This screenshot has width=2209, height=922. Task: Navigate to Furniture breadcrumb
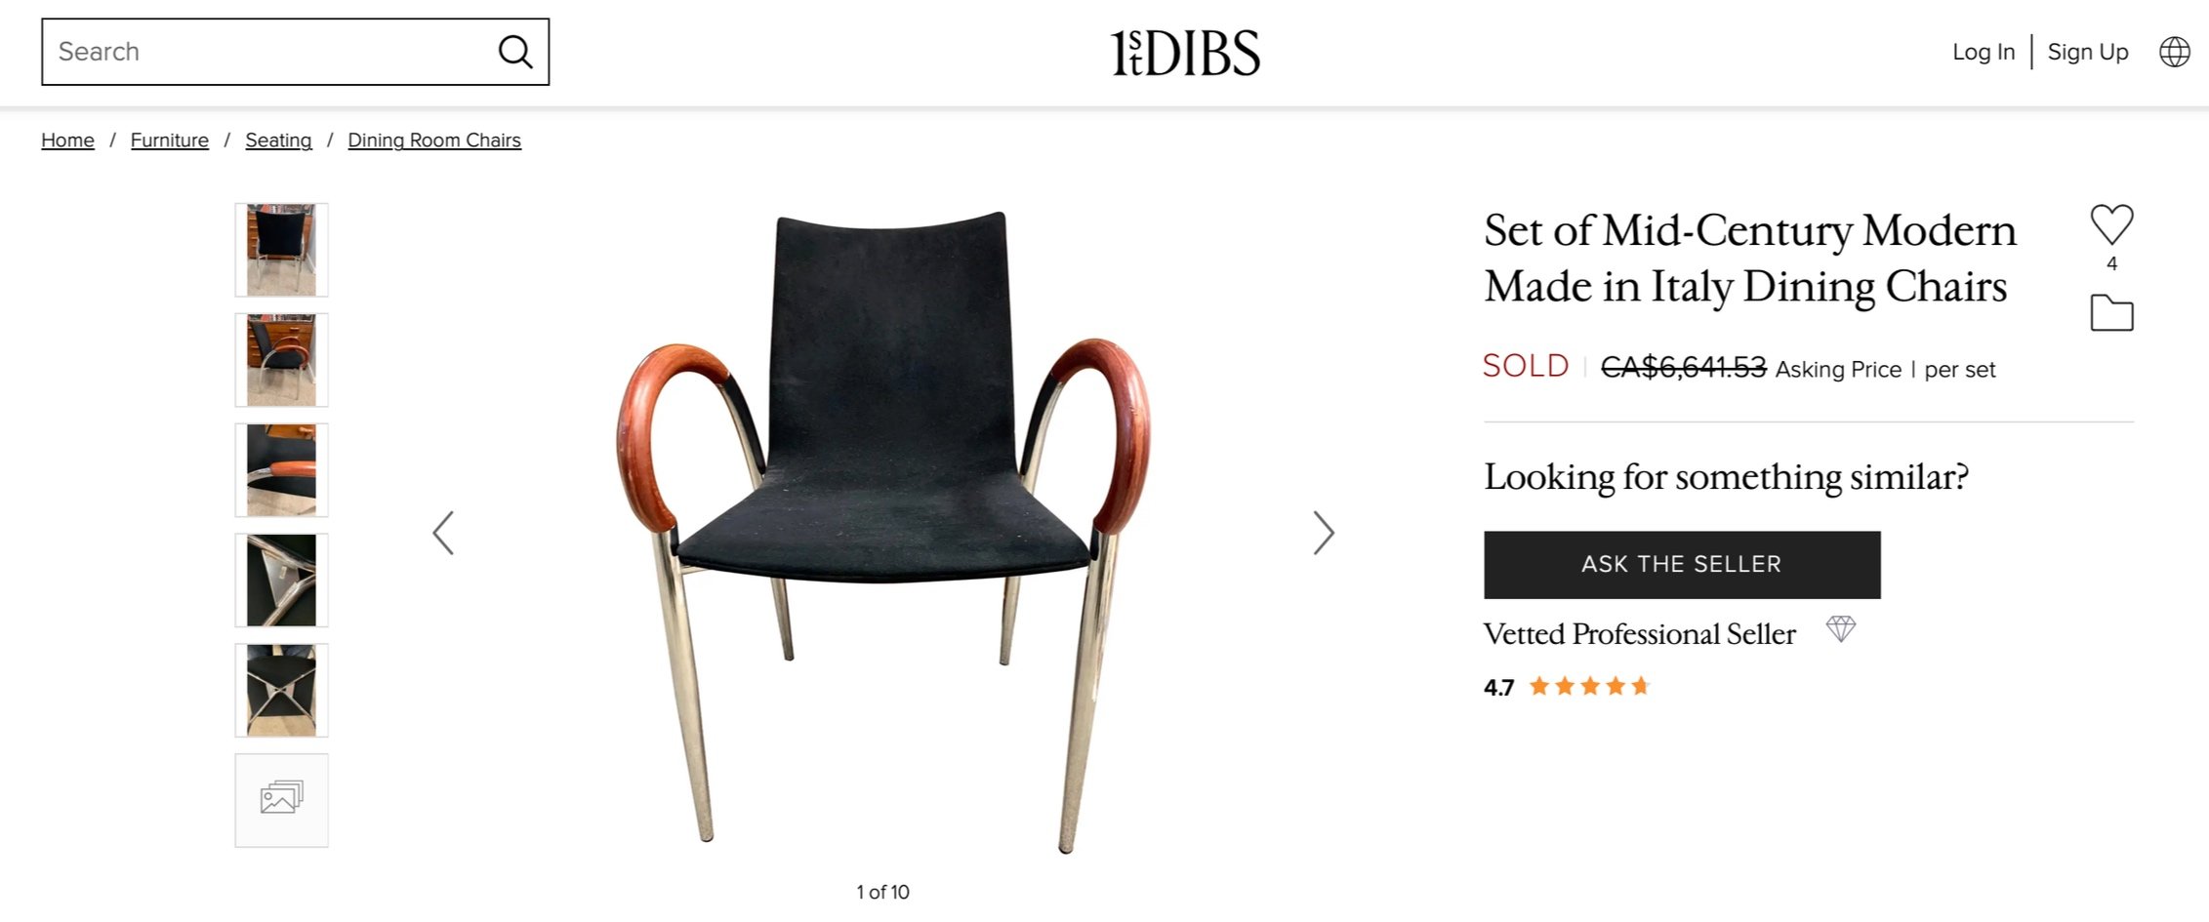[170, 140]
